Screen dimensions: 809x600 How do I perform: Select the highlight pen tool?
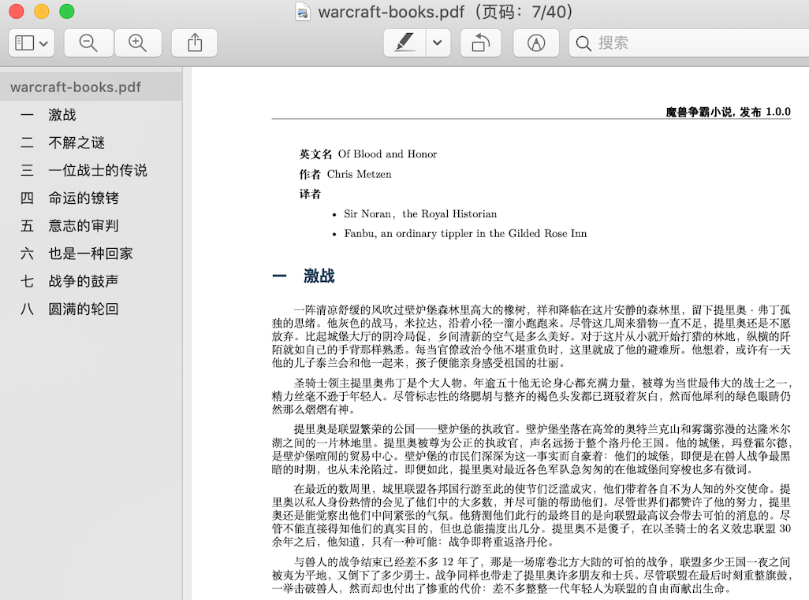pyautogui.click(x=404, y=43)
